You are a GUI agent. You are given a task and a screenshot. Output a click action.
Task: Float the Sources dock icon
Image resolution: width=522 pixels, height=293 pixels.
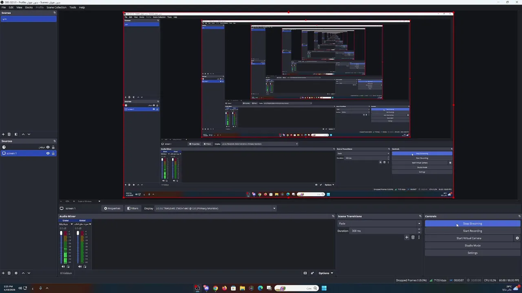point(54,141)
